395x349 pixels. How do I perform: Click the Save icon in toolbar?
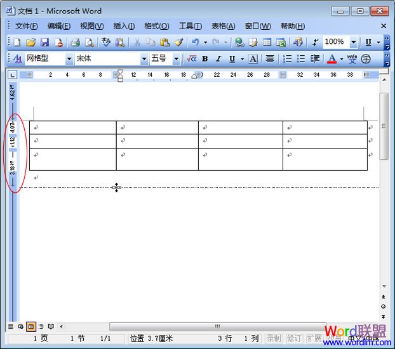point(44,43)
